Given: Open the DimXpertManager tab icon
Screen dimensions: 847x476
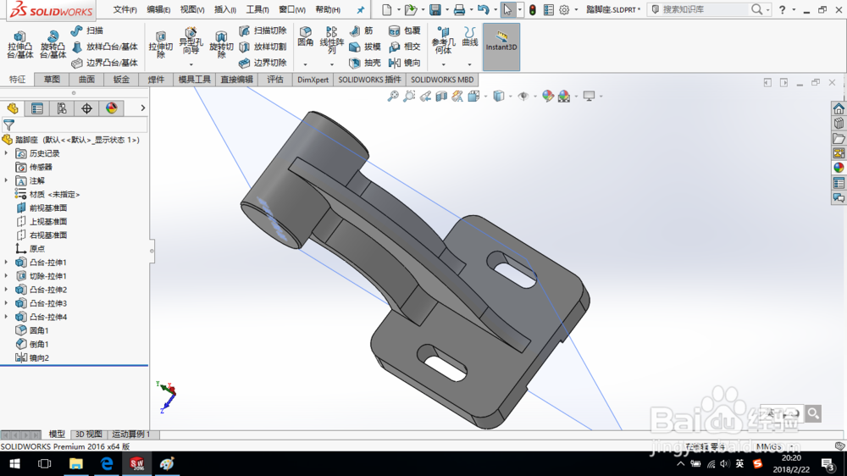Looking at the screenshot, I should 87,108.
